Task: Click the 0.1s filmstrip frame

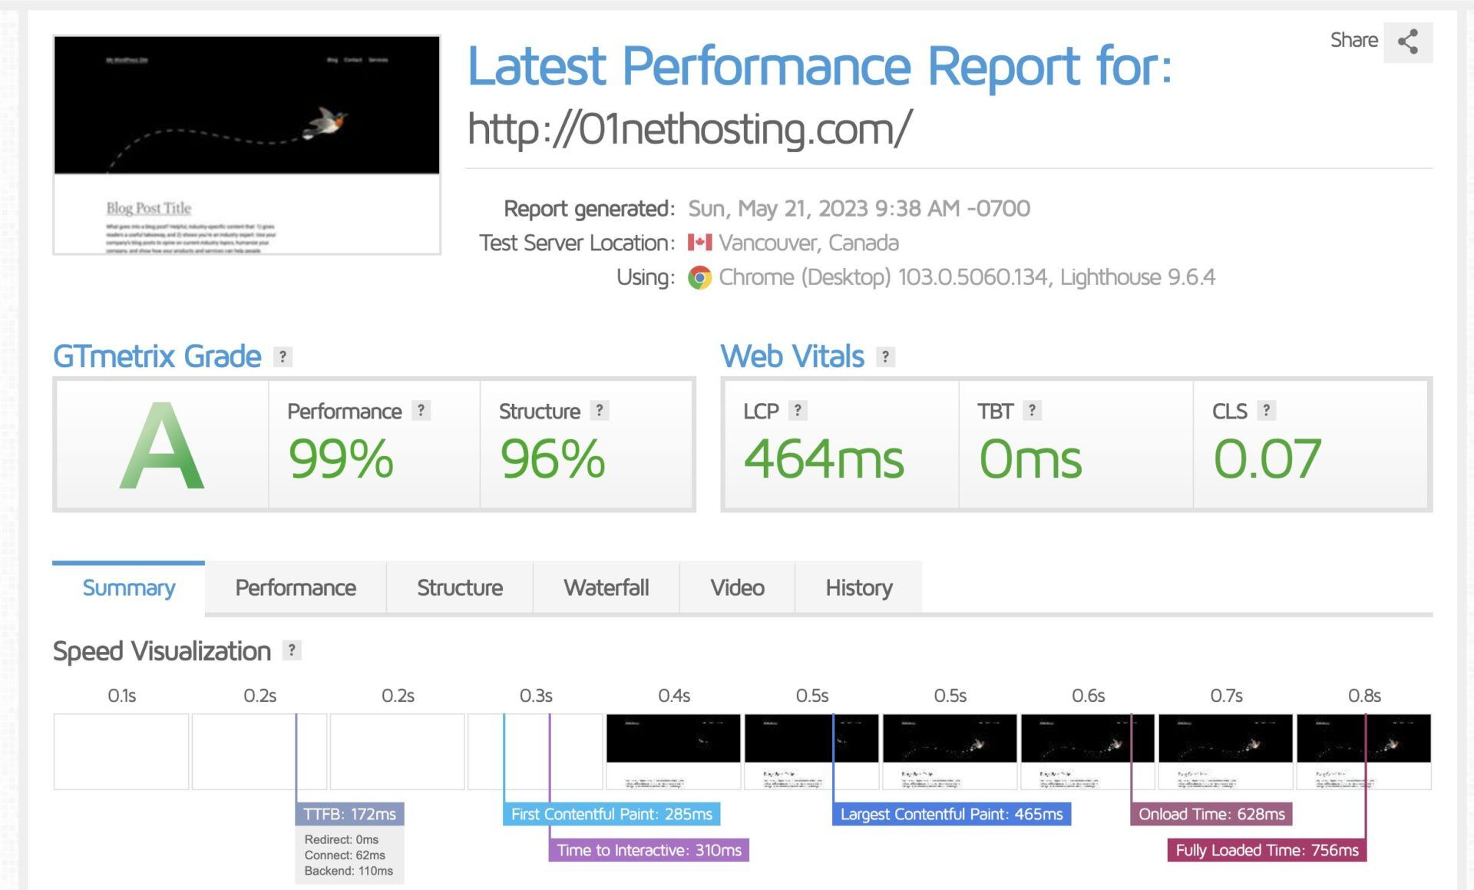Action: [121, 752]
